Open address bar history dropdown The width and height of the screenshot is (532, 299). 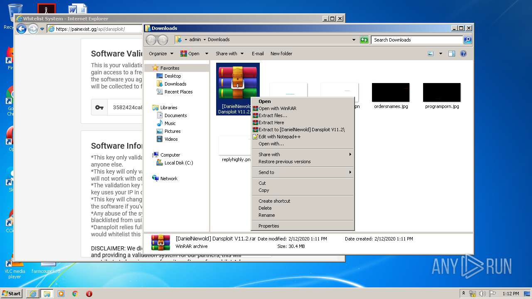(354, 40)
